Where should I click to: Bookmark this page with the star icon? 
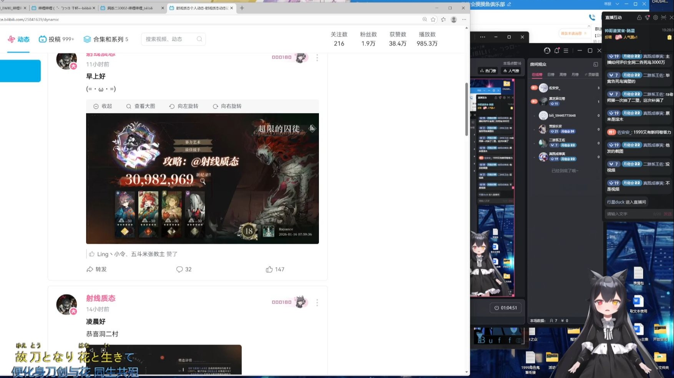(433, 20)
